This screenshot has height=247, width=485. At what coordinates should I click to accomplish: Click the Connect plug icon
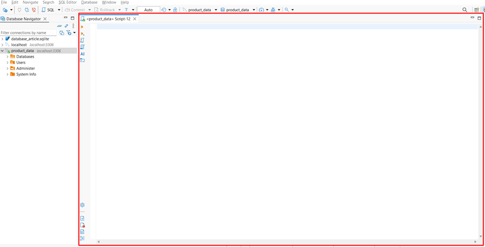20,10
